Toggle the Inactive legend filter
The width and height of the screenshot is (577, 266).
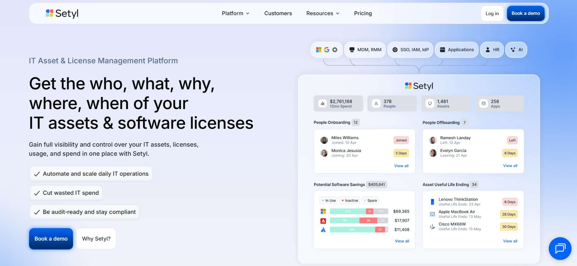(x=350, y=201)
